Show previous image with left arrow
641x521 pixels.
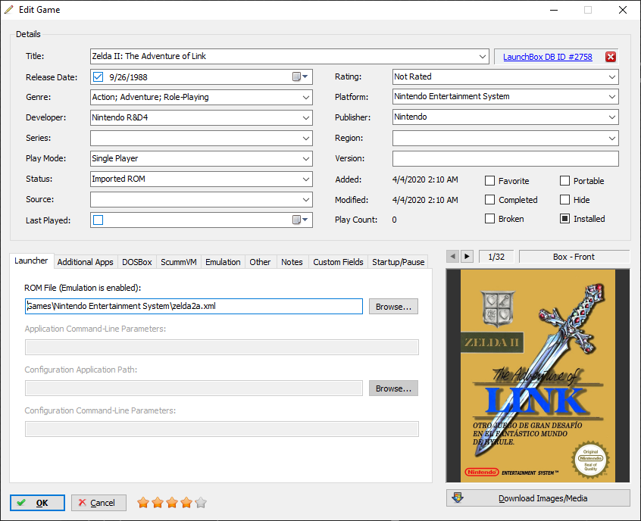pyautogui.click(x=452, y=257)
